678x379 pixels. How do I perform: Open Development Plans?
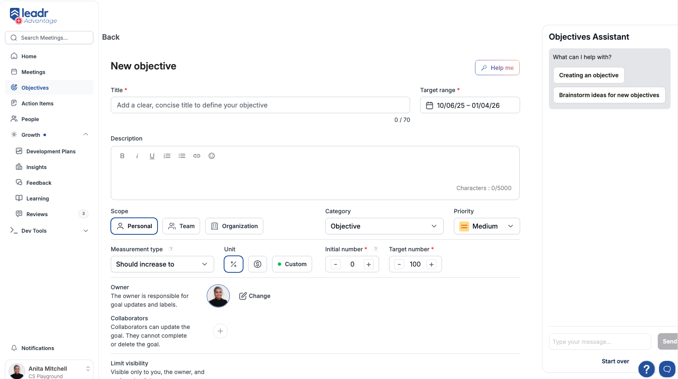51,151
